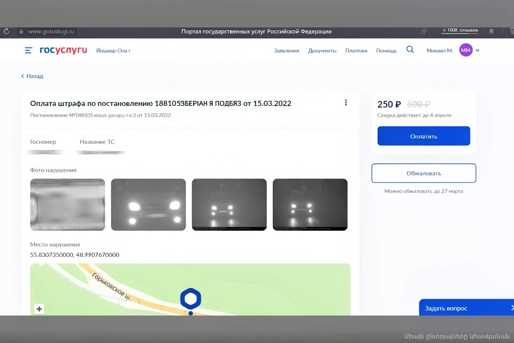
Task: Open the second violation photo thumbnail
Action: click(148, 205)
